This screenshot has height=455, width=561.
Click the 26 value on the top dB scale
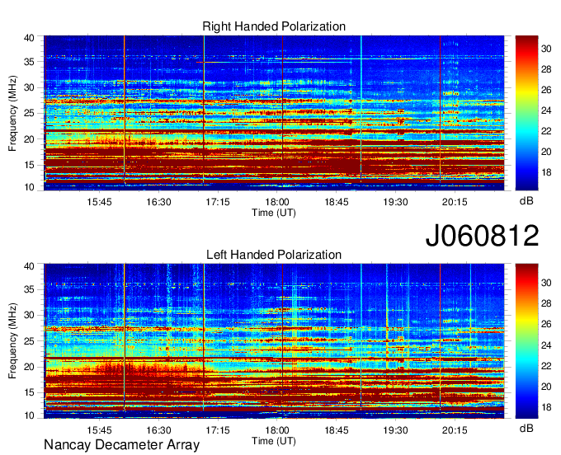point(546,90)
